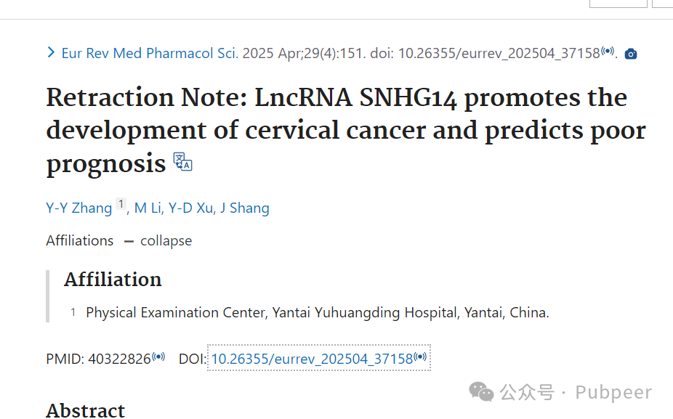
Task: Collapse the Affiliations section
Action: 158,241
